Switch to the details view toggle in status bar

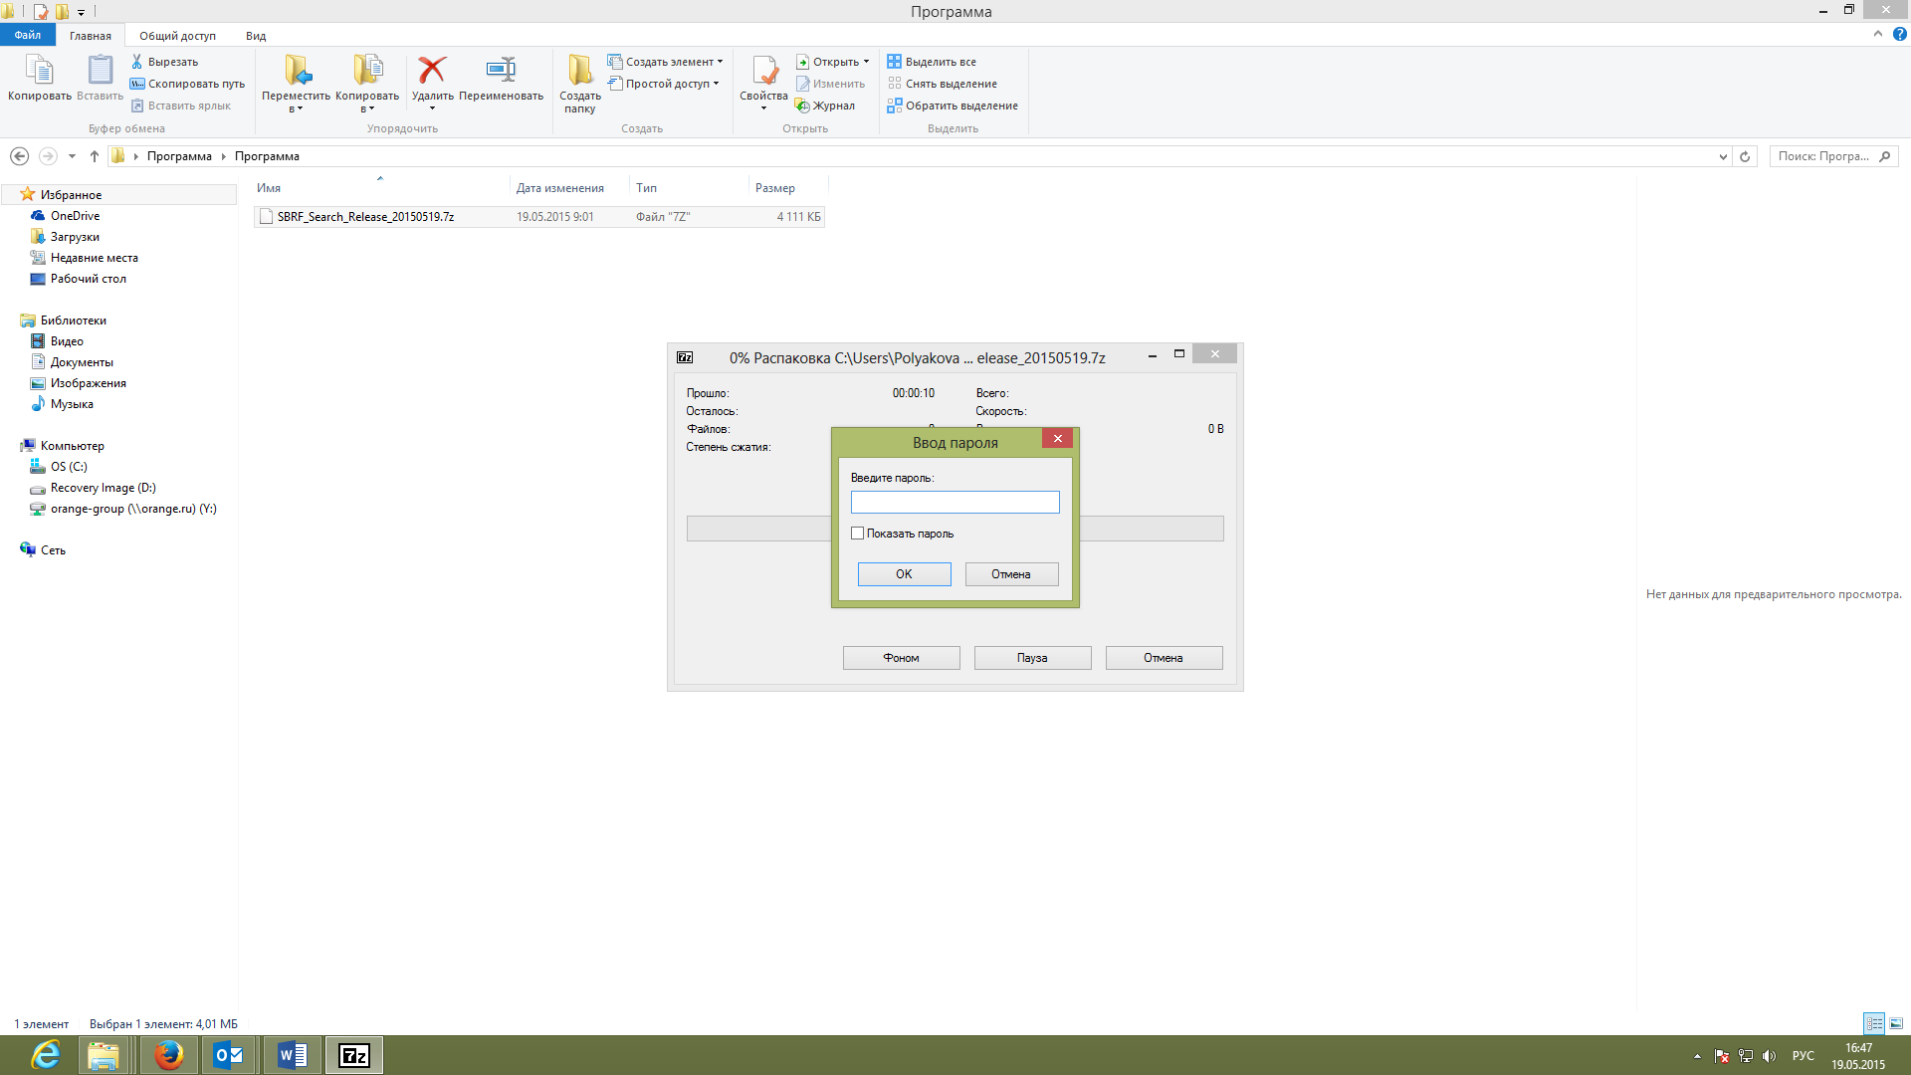1874,1023
